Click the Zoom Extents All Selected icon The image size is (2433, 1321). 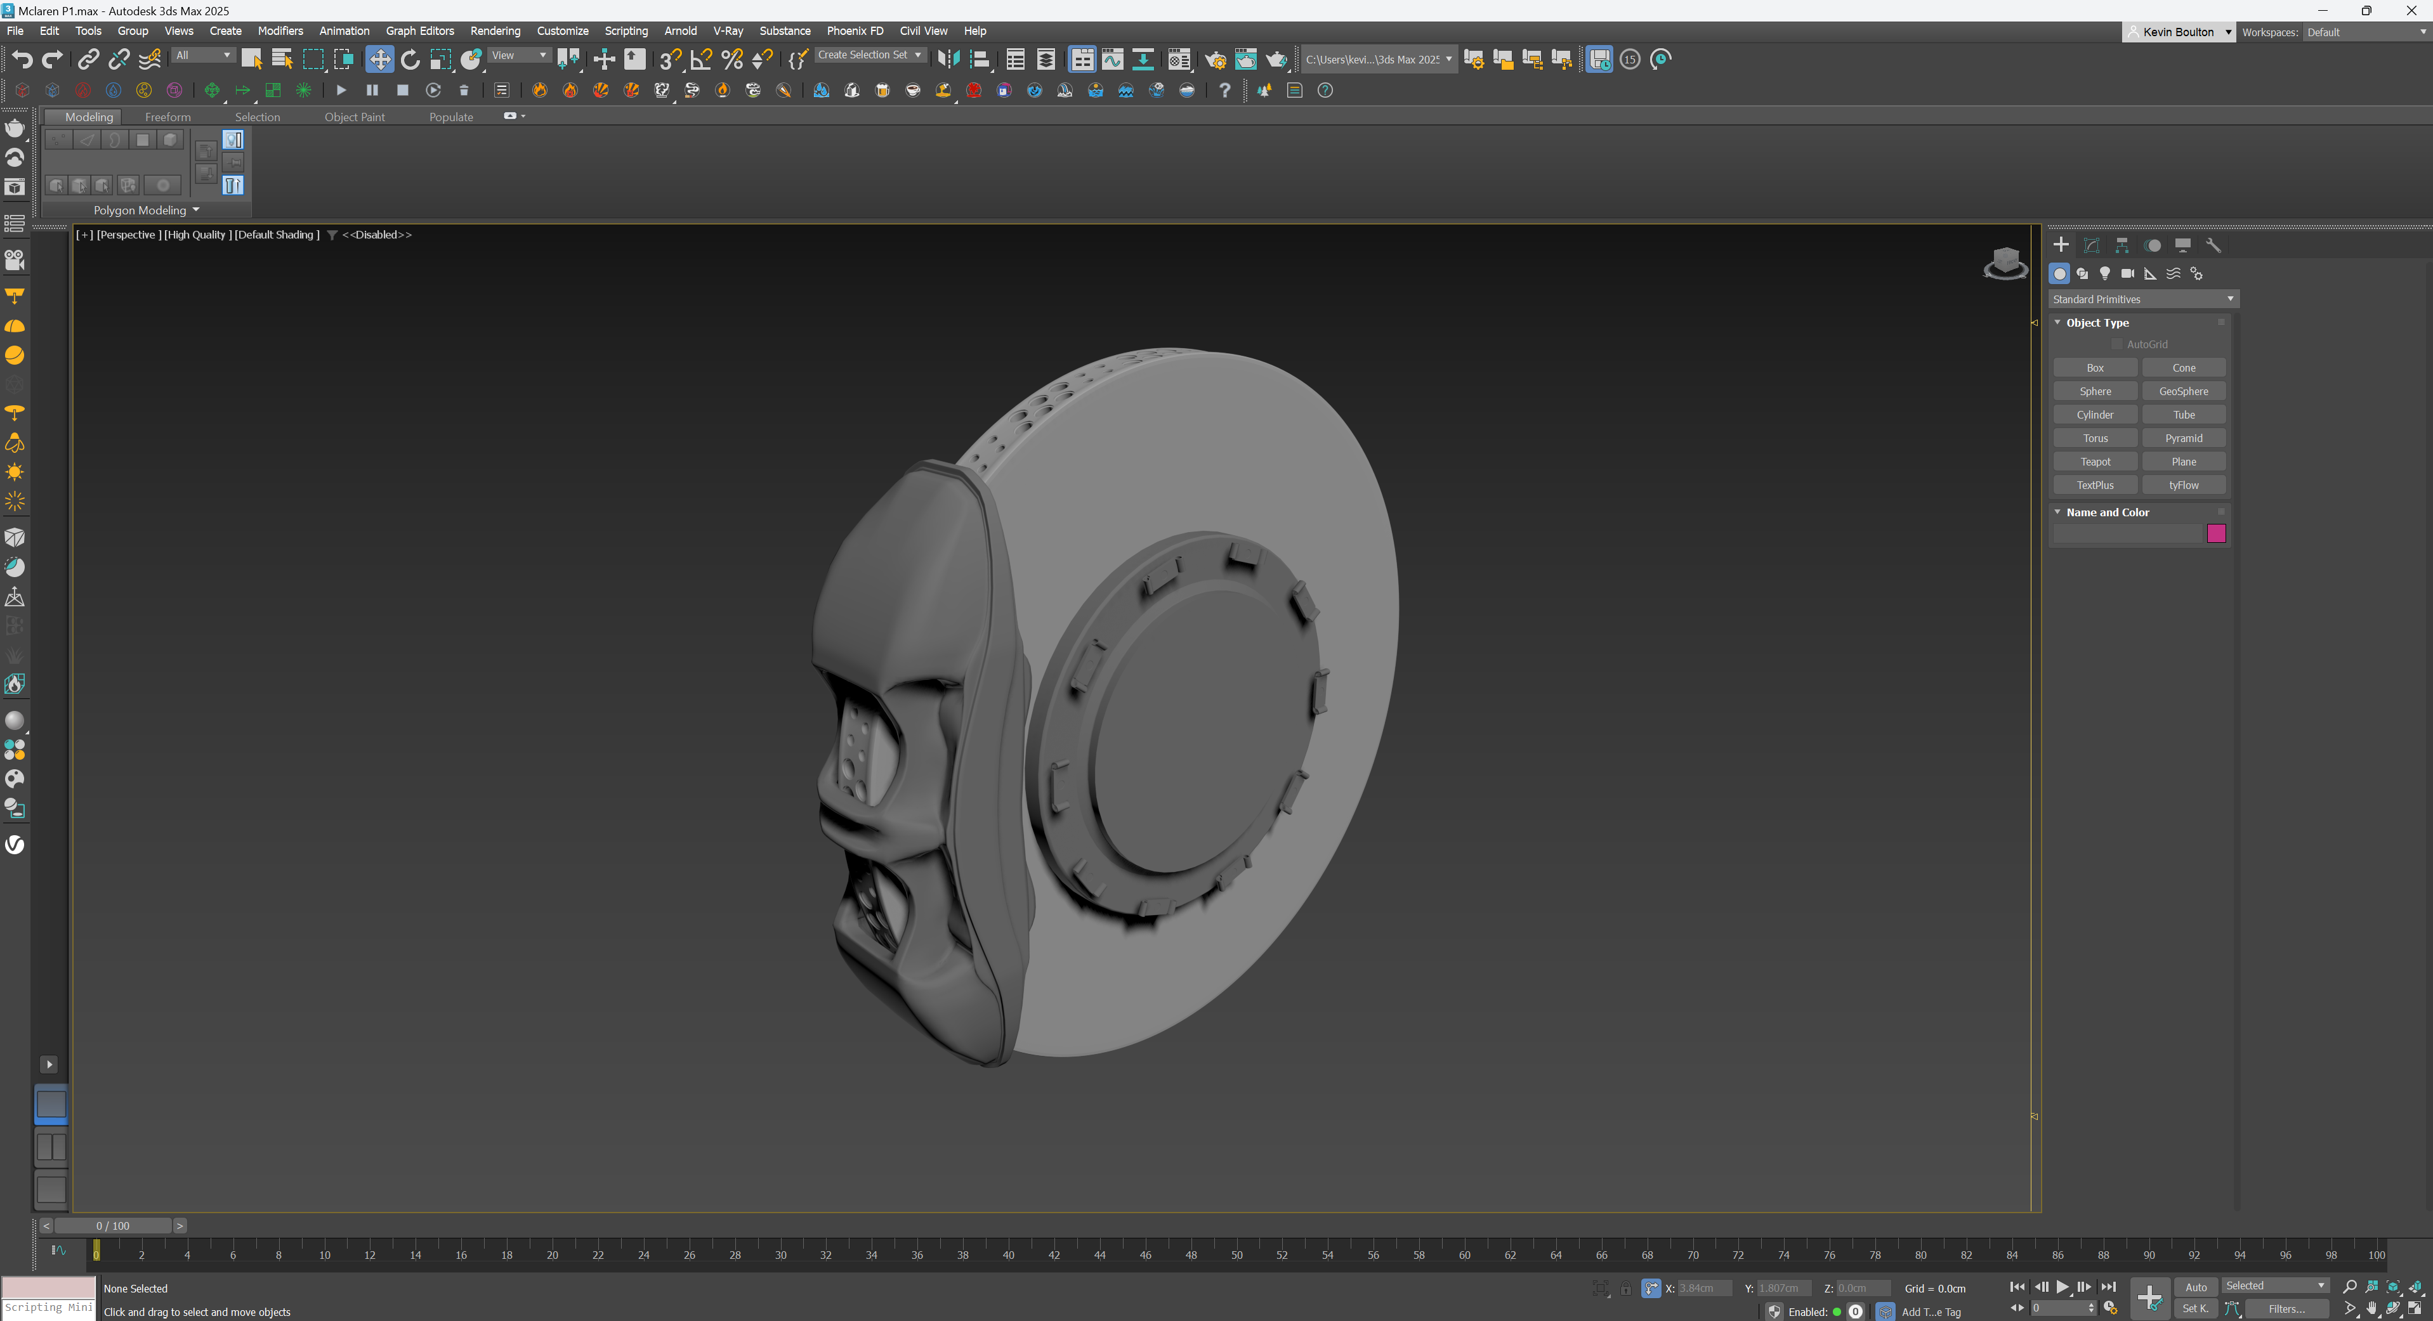click(x=2416, y=1287)
